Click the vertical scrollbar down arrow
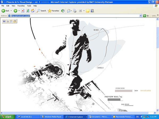159x119 pixels. (x=157, y=110)
